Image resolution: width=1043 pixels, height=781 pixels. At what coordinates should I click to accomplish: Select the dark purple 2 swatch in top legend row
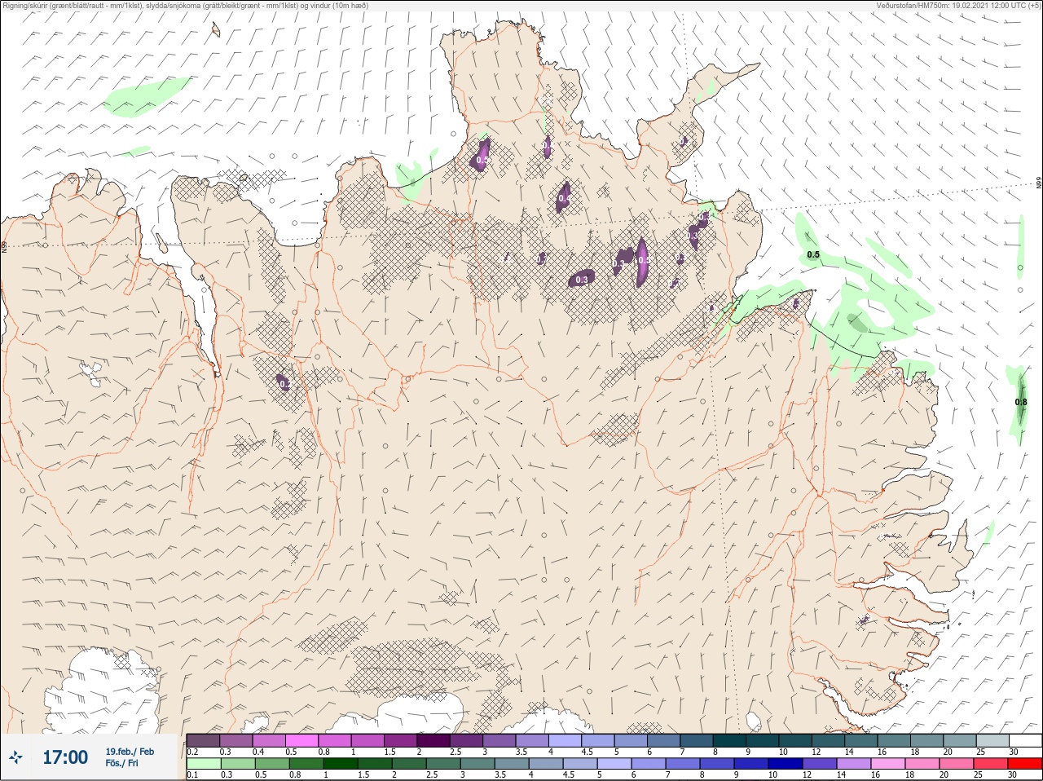click(x=433, y=740)
